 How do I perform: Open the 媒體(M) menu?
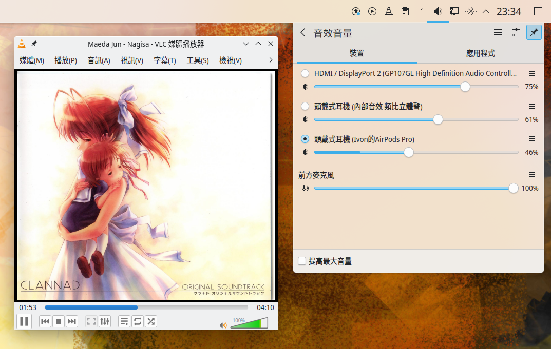(x=32, y=60)
